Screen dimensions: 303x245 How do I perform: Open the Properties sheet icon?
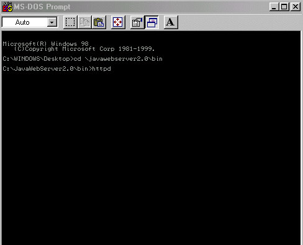coord(137,22)
